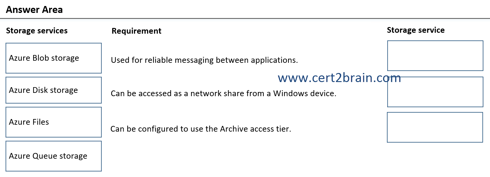
Task: Click the www.cert2brain.com watermark link
Action: 339,78
